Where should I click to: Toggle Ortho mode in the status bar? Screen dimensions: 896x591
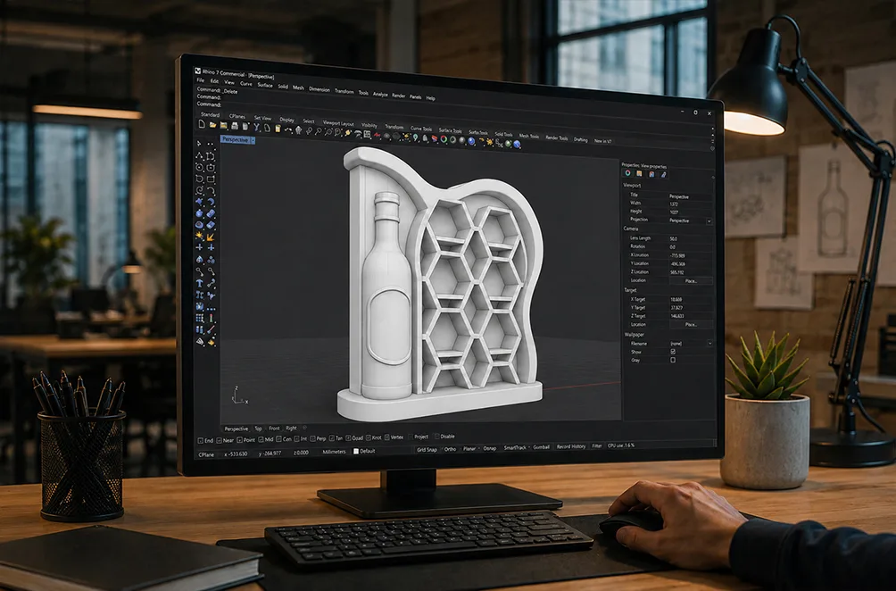pos(451,449)
